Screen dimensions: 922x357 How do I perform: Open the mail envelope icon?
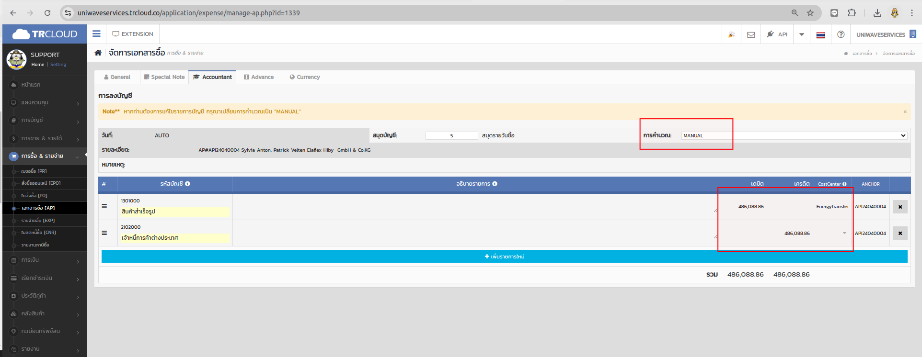(751, 34)
